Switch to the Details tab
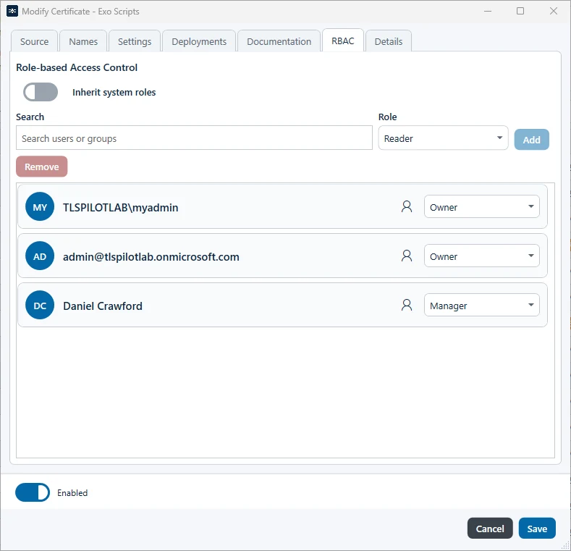Image resolution: width=571 pixels, height=551 pixels. click(388, 41)
